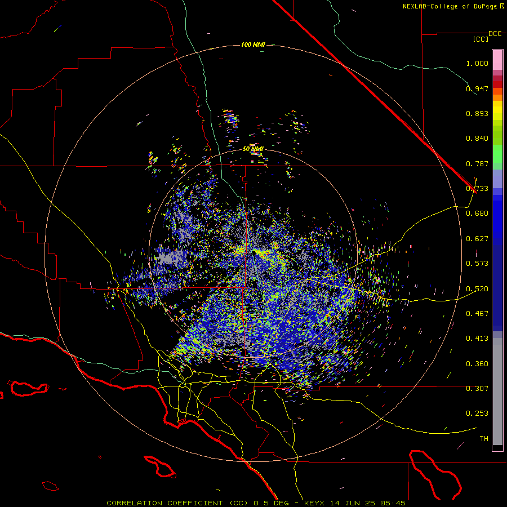Select the 0.627 scale value
Viewport: 507px width, 507px height.
[x=477, y=239]
